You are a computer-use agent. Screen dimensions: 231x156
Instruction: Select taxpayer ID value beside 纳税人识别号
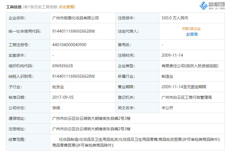pos(74,76)
